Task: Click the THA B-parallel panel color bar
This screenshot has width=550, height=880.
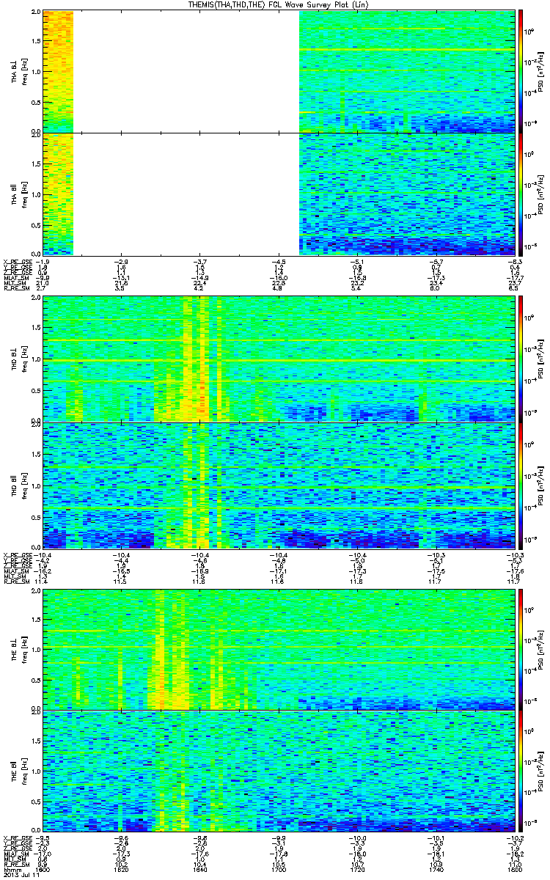Action: (x=521, y=193)
